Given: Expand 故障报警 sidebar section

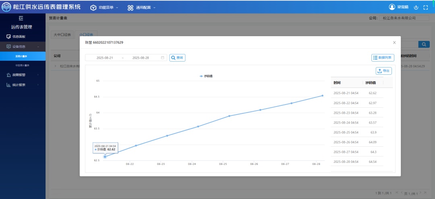Looking at the screenshot, I should pos(23,75).
